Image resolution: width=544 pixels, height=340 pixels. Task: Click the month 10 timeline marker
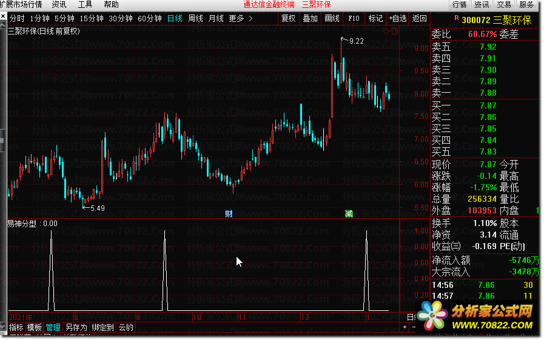196,318
